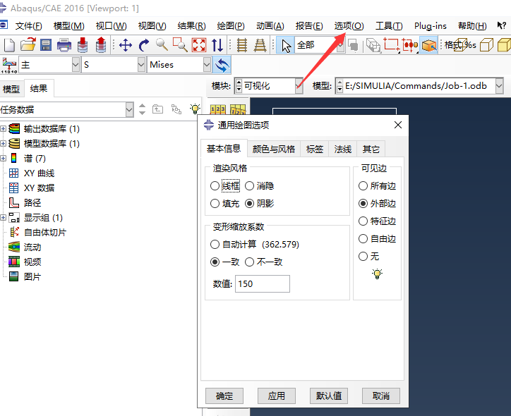Select 线框 render style radio button
Image resolution: width=511 pixels, height=416 pixels.
[215, 186]
